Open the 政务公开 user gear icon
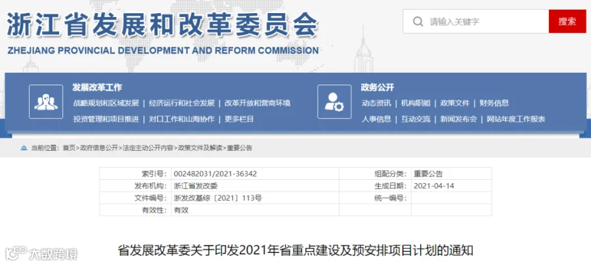 pos(334,102)
